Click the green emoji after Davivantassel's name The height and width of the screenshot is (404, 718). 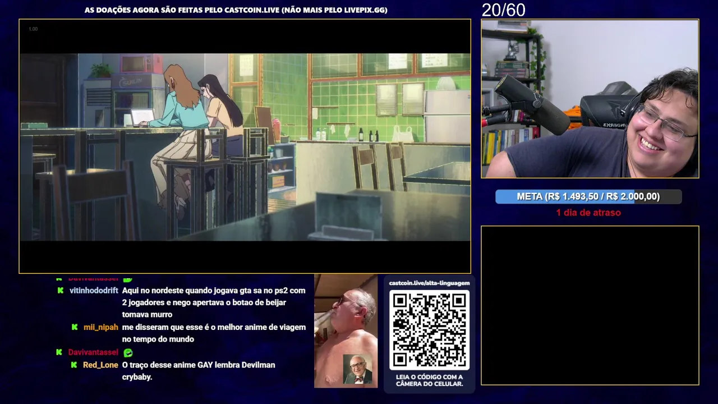click(x=128, y=352)
